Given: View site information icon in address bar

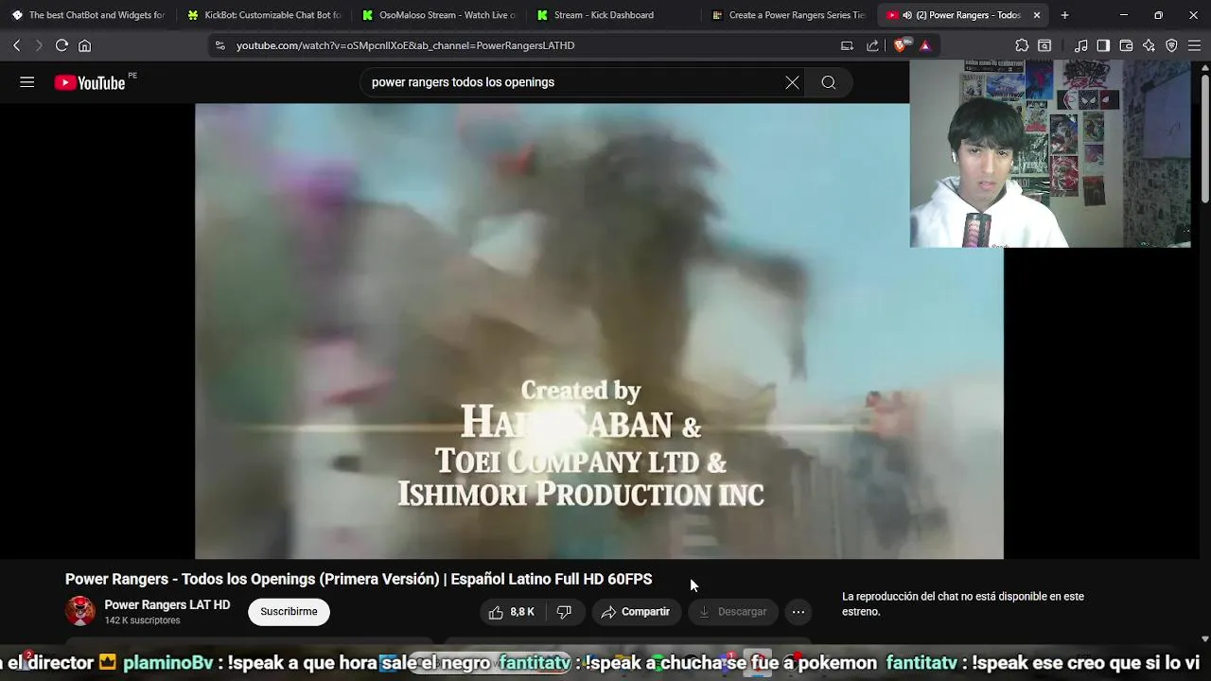Looking at the screenshot, I should 220,45.
